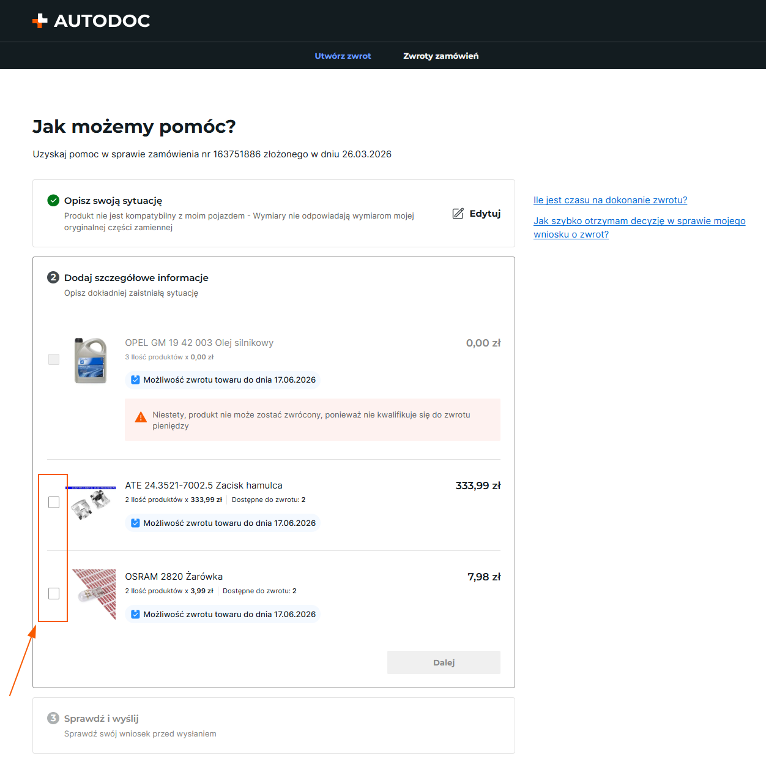Screen dimensions: 766x772
Task: Click the AUTODOC logo
Action: click(91, 21)
